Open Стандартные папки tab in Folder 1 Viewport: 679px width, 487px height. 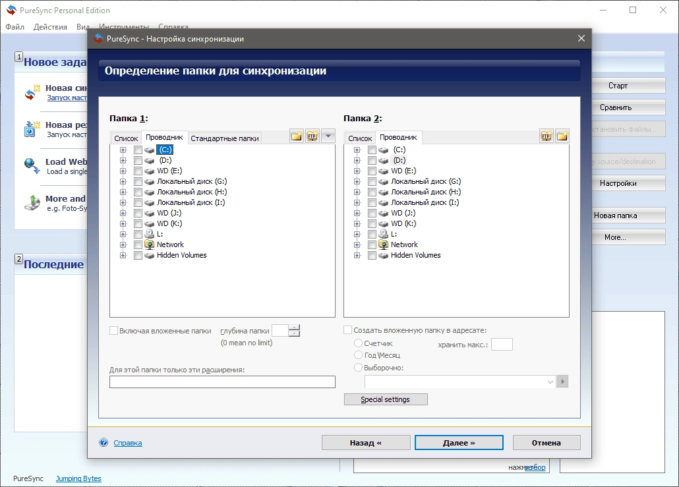coord(225,138)
